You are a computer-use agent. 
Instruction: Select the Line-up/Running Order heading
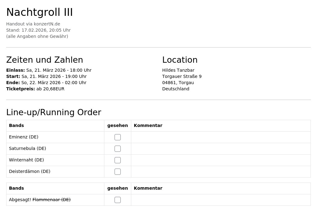pyautogui.click(x=54, y=112)
